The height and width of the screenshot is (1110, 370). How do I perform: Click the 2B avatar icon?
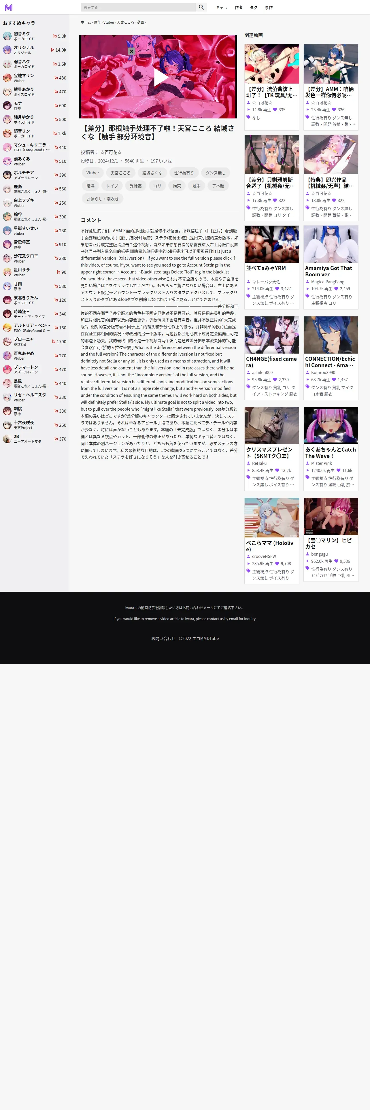[7, 439]
